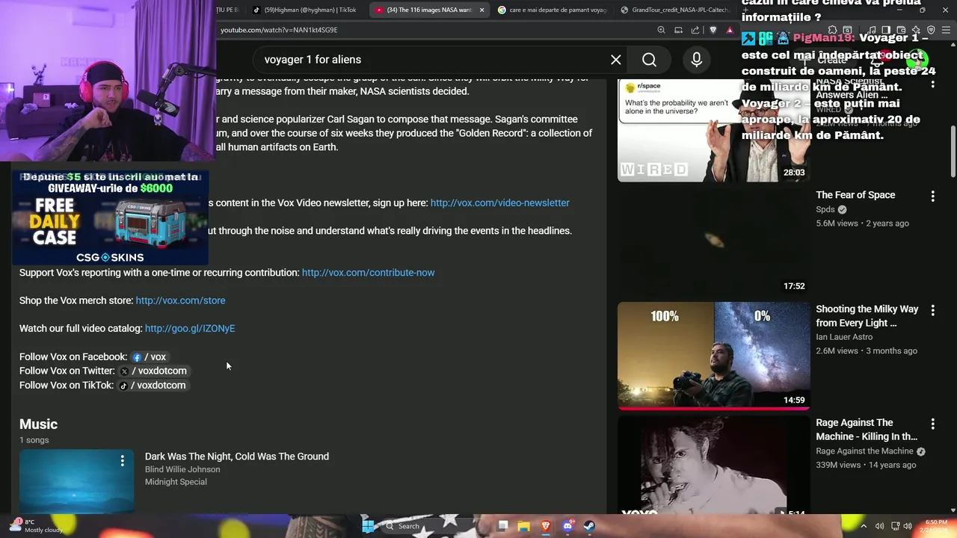957x538 pixels.
Task: Open Steam from the taskbar
Action: 589,526
